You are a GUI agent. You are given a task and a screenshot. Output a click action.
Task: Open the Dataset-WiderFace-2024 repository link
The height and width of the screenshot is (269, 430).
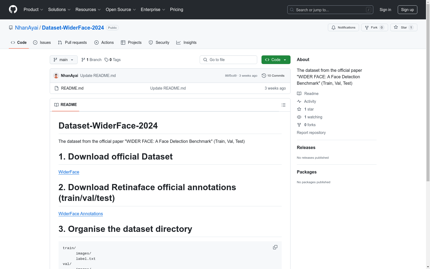(x=73, y=28)
